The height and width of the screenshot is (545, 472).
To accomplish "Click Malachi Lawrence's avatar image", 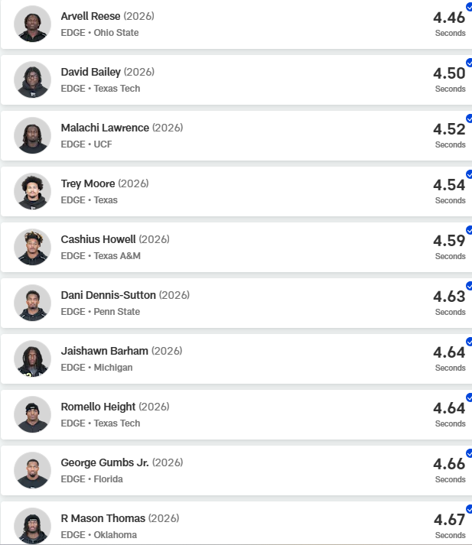I will [x=32, y=135].
